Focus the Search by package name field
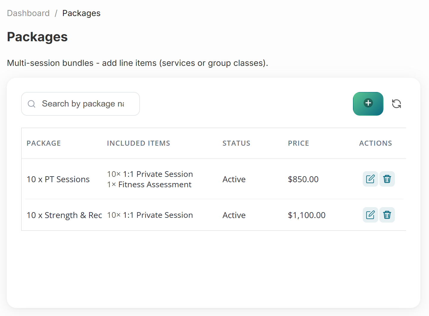Screen dimensions: 429x316 pyautogui.click(x=81, y=104)
